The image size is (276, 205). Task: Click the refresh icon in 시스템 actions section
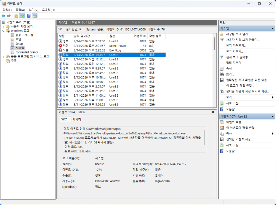click(x=222, y=103)
